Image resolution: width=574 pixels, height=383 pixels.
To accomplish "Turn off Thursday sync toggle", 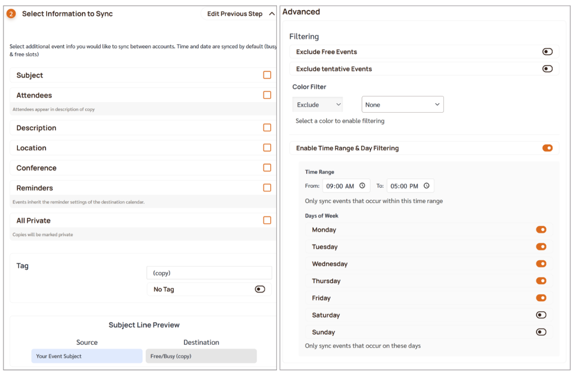I will coord(541,281).
